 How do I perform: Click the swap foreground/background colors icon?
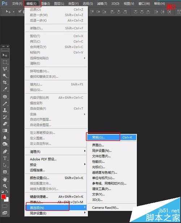pos(7,191)
